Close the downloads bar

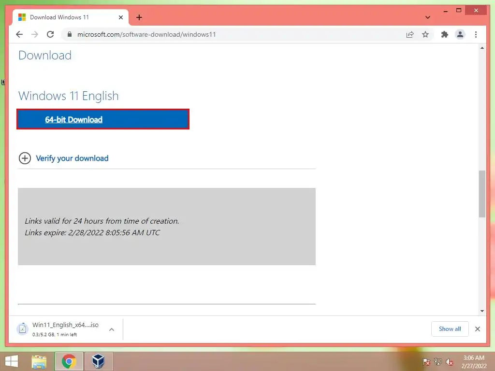coord(478,329)
